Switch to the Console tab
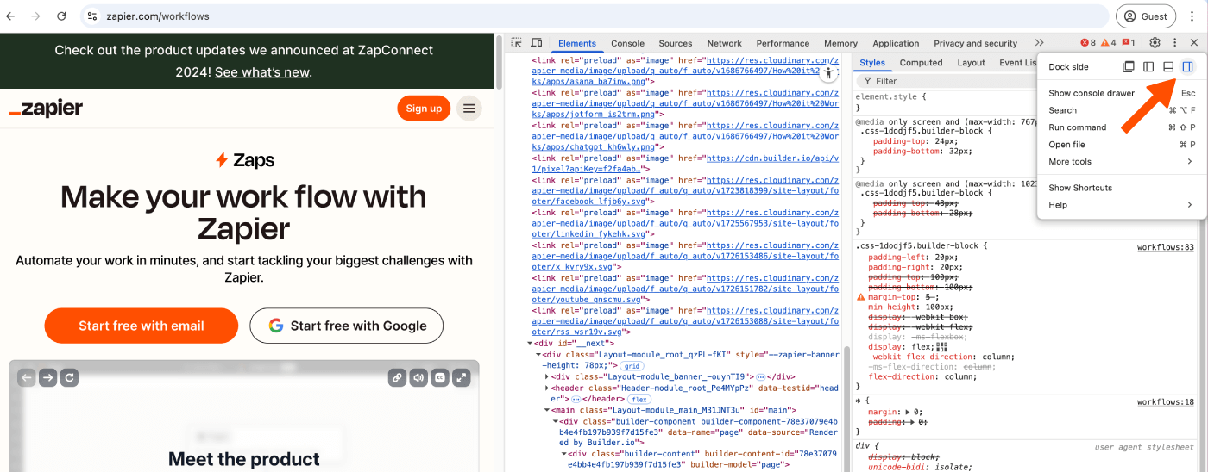Screen dimensions: 1208x472 coord(628,43)
